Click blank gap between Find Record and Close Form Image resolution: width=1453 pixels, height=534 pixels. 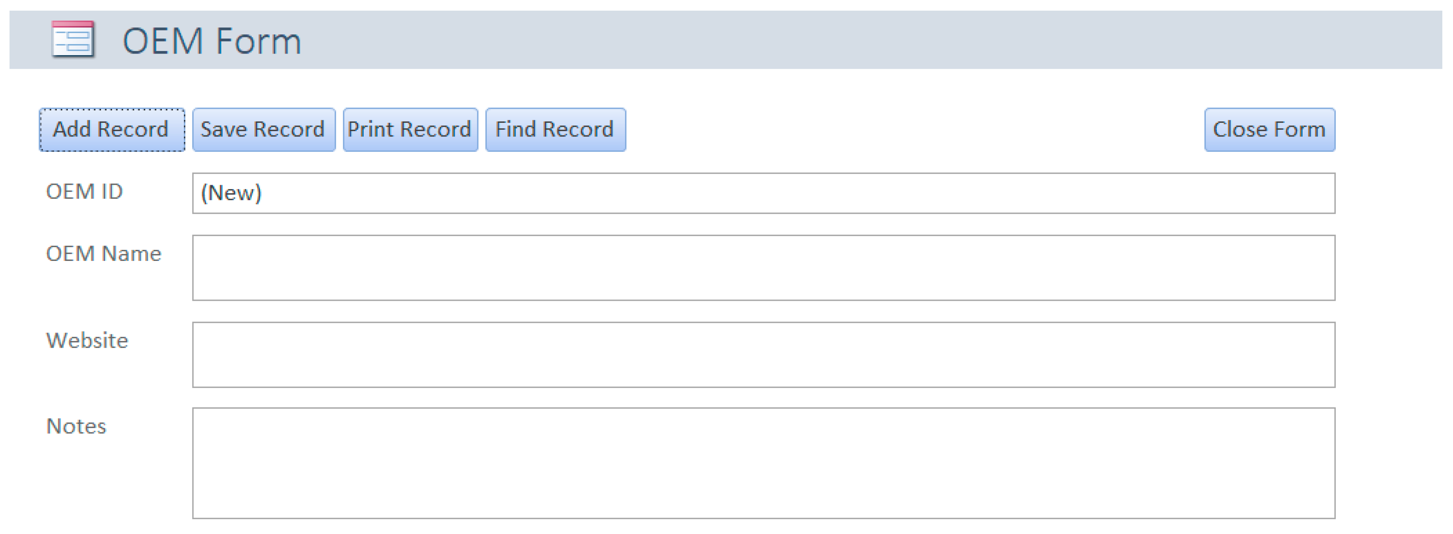click(914, 130)
